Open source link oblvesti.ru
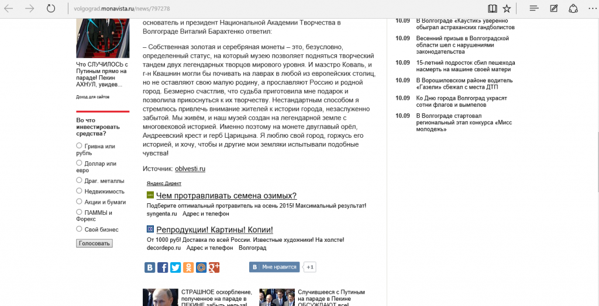599x306 pixels. (x=190, y=169)
